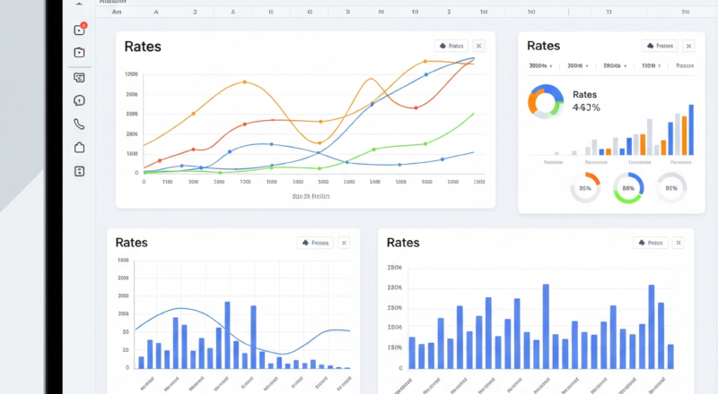Open the sidebar chat bubble icon

pyautogui.click(x=79, y=100)
